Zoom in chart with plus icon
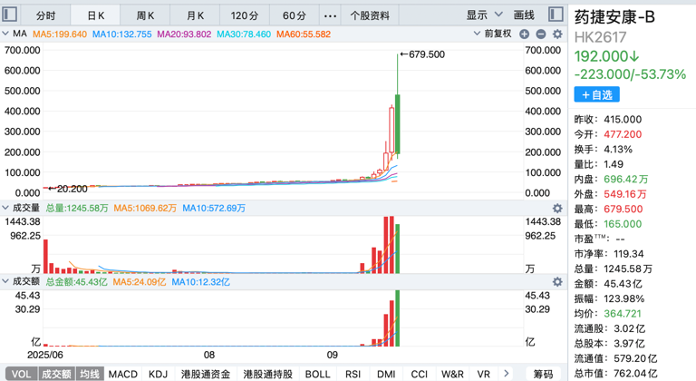 click(x=525, y=34)
